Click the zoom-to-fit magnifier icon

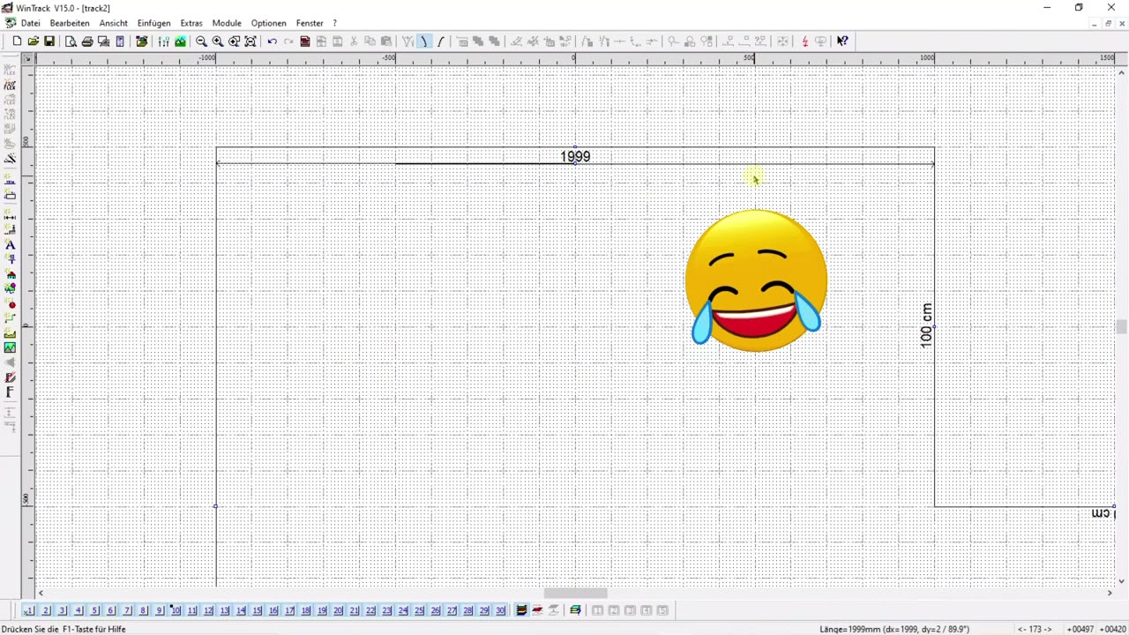(x=250, y=41)
